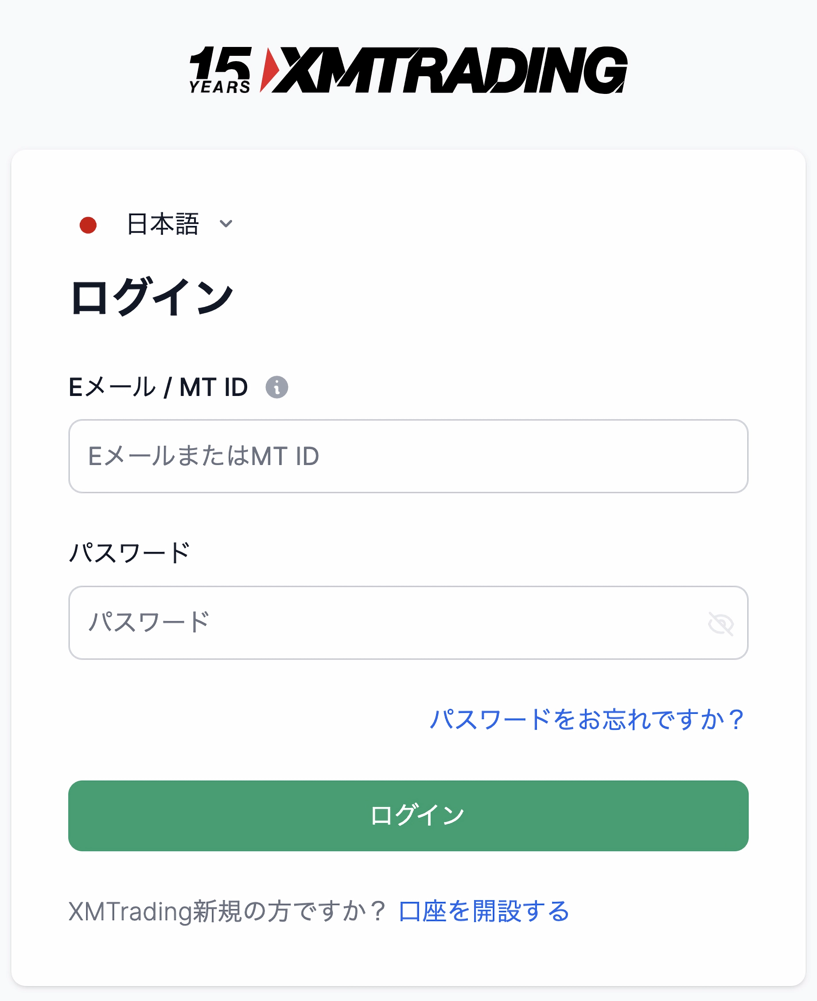Click inside the パスワード input box
The image size is (817, 1001).
click(386, 622)
